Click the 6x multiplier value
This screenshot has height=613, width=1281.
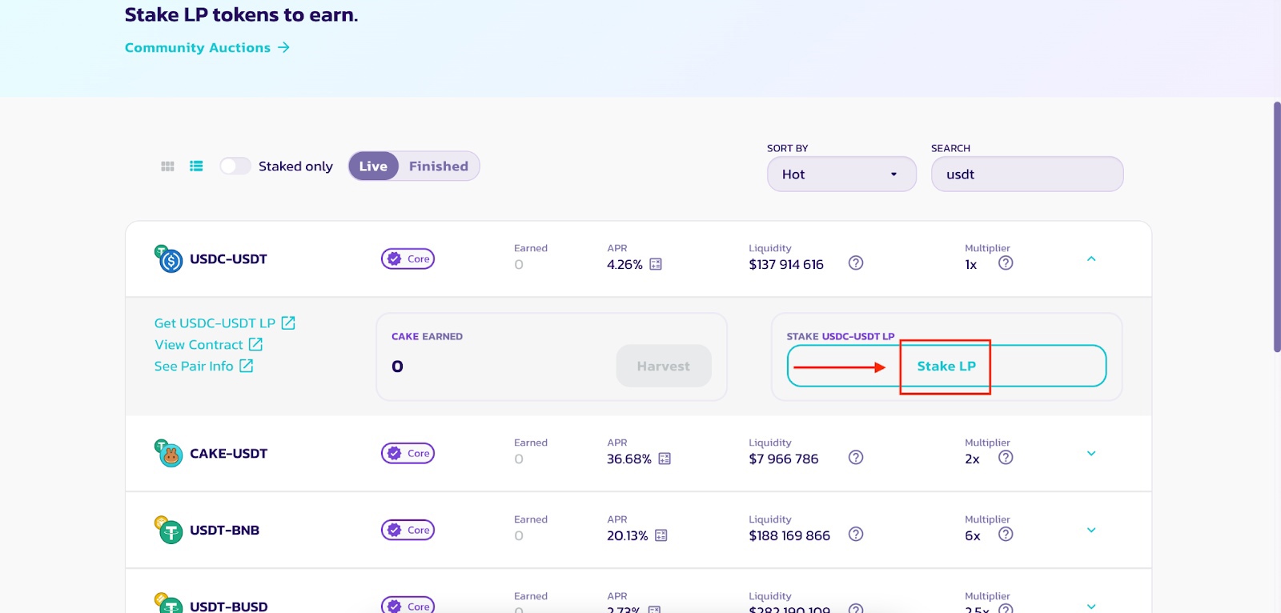[972, 536]
